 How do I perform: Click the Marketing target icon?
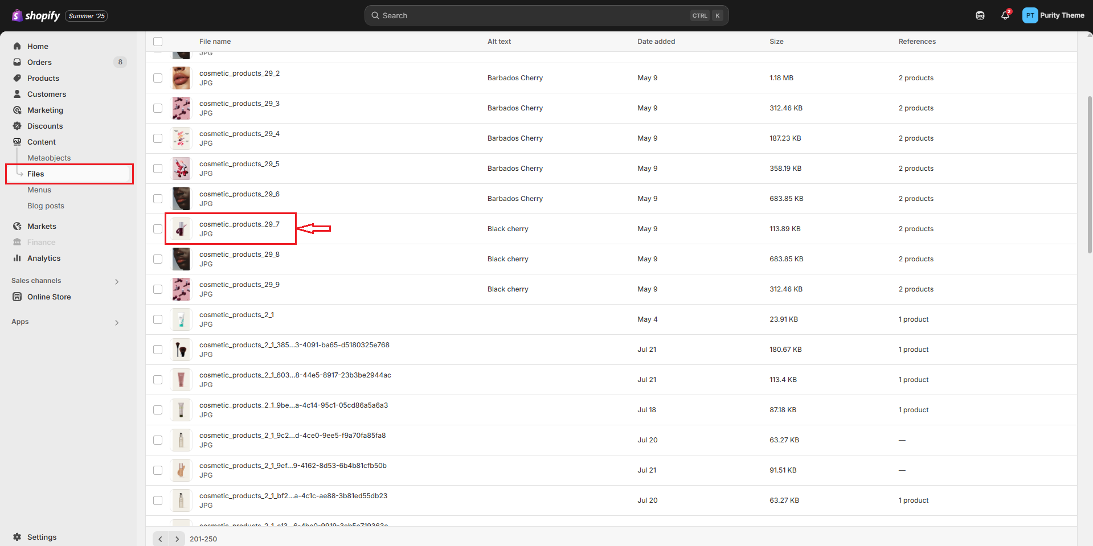pyautogui.click(x=17, y=110)
